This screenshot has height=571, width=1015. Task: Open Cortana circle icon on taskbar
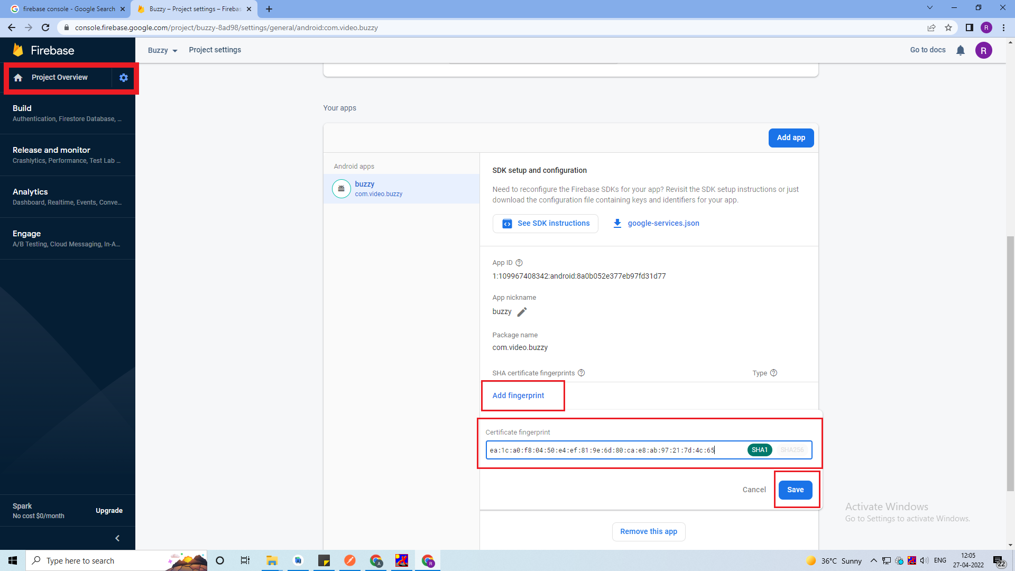[x=220, y=560]
